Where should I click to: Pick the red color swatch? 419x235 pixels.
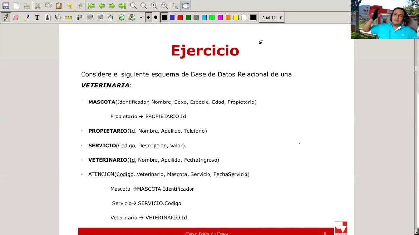point(180,18)
